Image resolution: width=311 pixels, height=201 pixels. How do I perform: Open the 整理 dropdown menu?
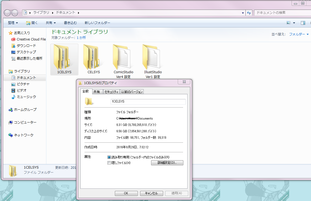click(13, 23)
